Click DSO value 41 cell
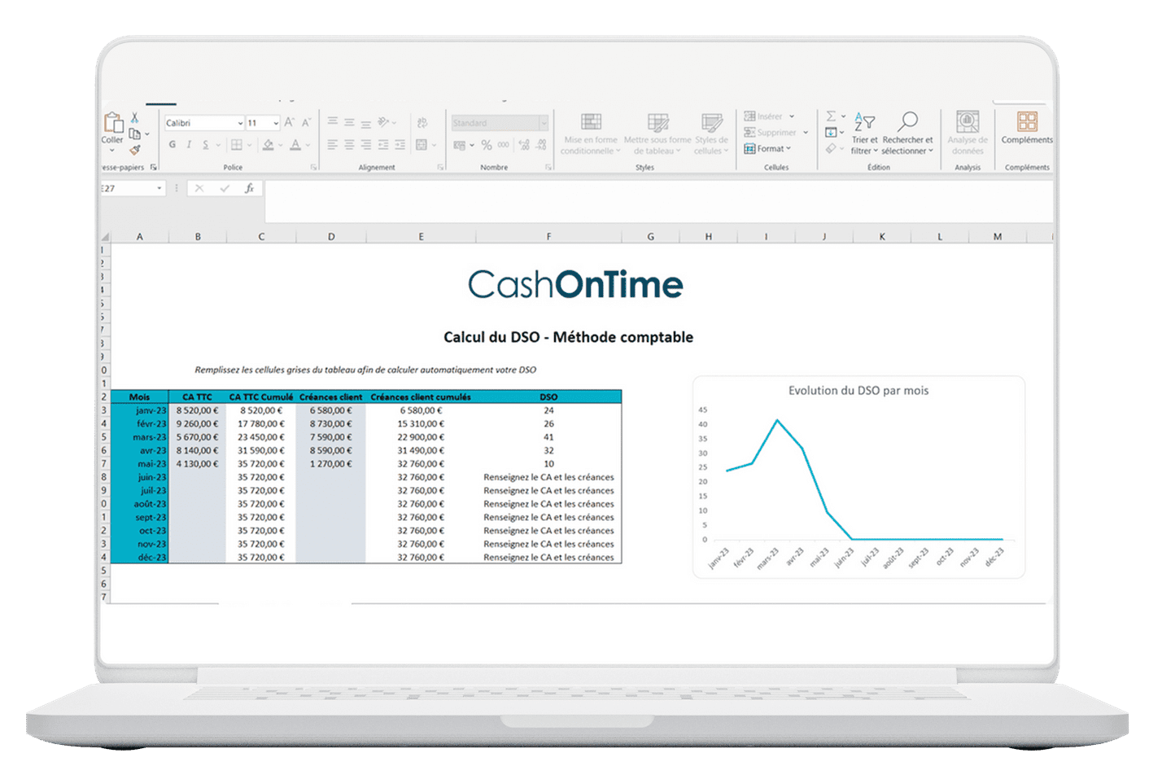Screen dimensions: 1162x762 click(x=548, y=437)
